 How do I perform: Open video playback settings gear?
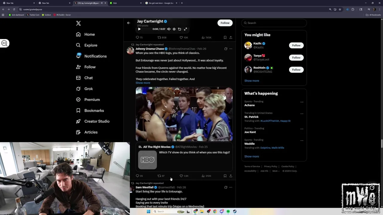coord(174,29)
